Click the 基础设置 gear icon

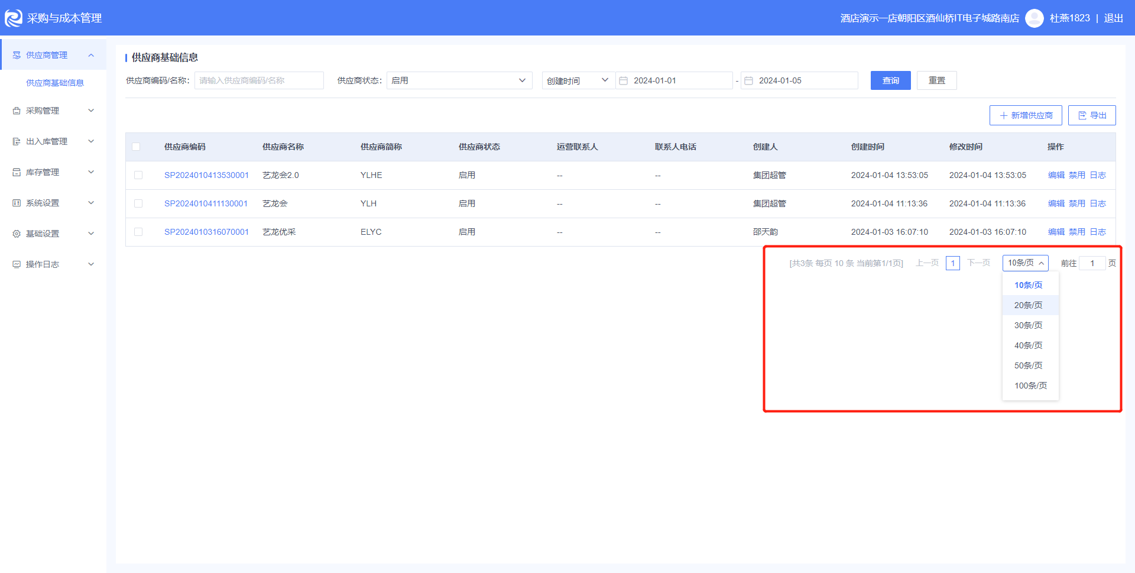click(x=17, y=234)
